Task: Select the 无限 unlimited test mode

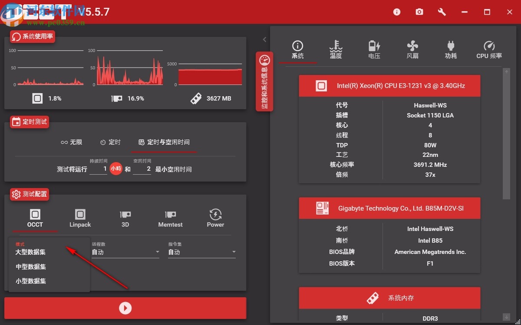Action: click(72, 142)
